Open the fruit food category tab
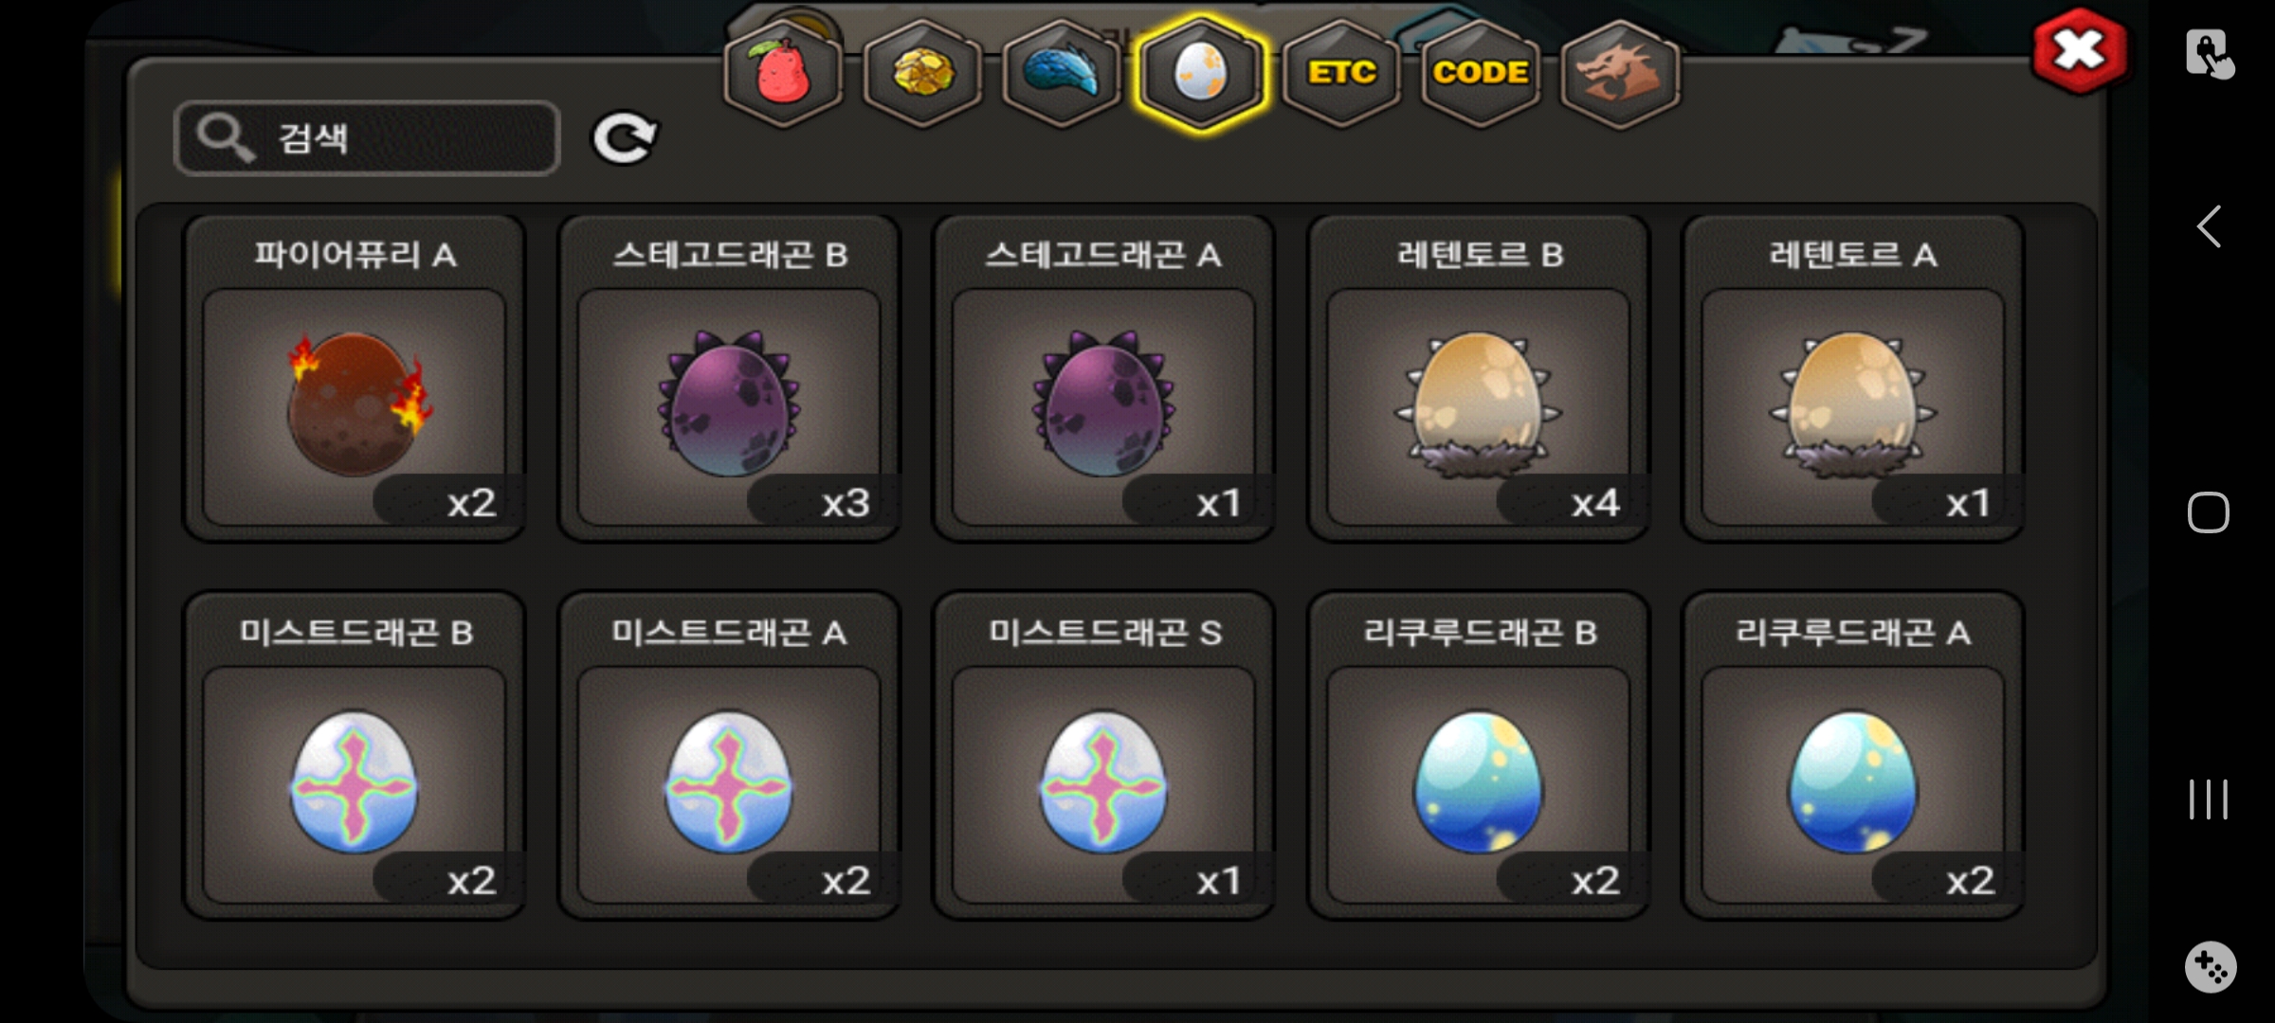 pyautogui.click(x=783, y=73)
